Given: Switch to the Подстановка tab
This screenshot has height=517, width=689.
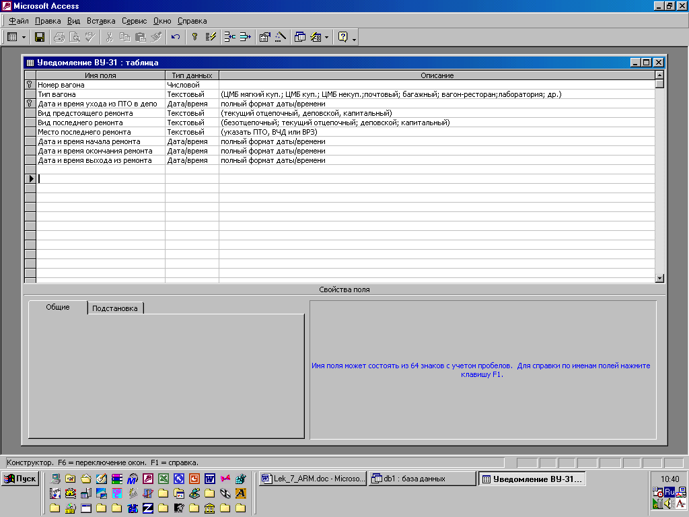Looking at the screenshot, I should (115, 308).
